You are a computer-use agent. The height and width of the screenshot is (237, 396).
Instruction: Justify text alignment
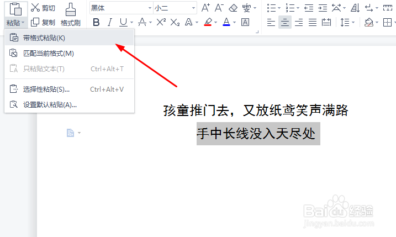tap(313, 23)
